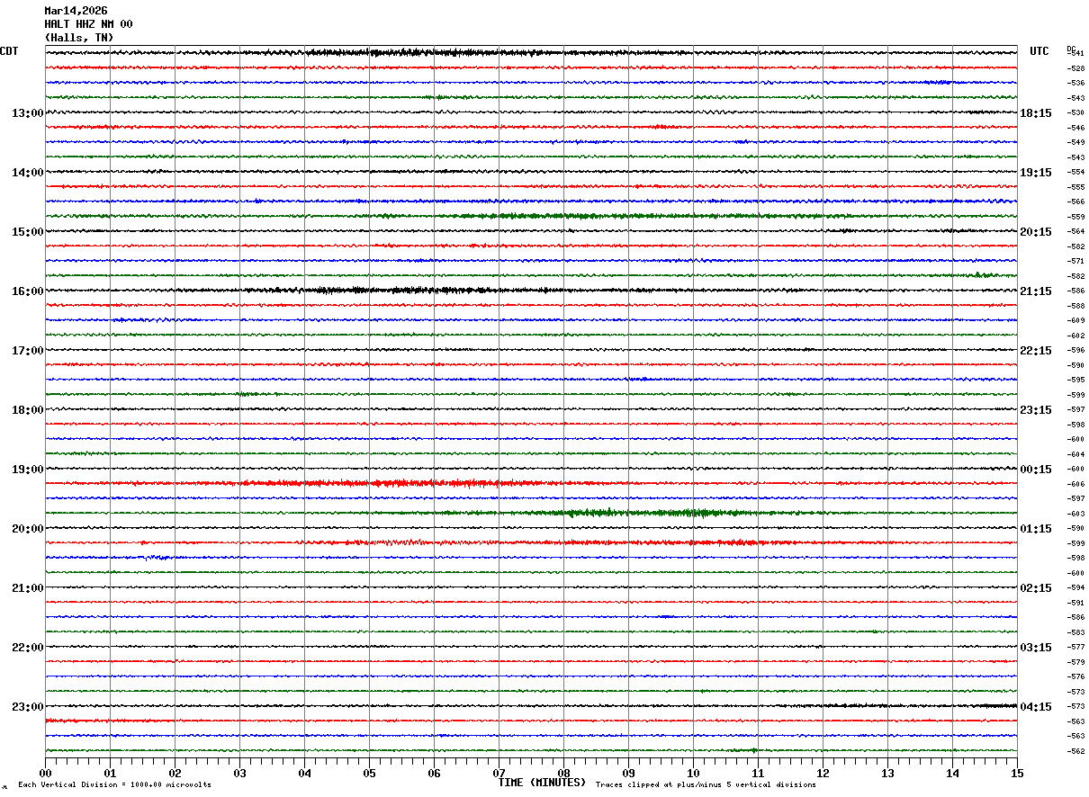Click the vertical division microvolts note
1089x797 pixels.
pyautogui.click(x=114, y=785)
